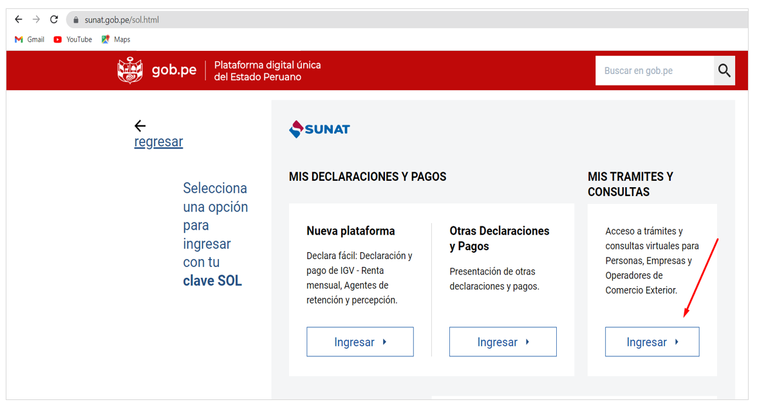Click Ingresar under Otras Declaraciones y Pagos

click(503, 342)
